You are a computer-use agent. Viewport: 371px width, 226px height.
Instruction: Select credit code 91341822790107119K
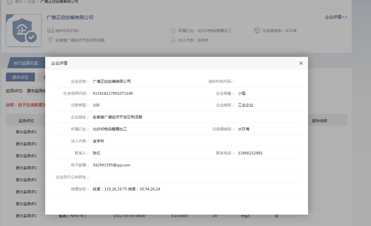coord(113,93)
